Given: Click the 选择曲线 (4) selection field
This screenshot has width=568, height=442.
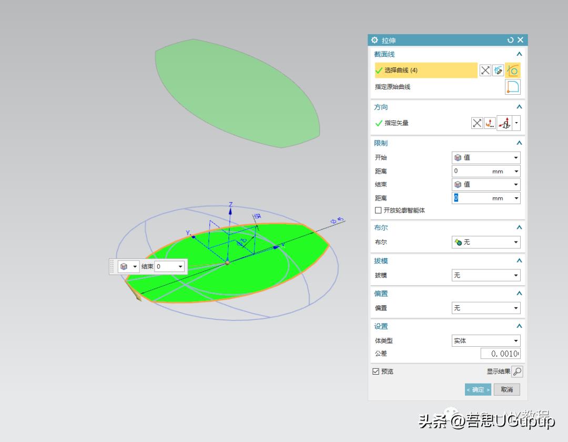Looking at the screenshot, I should 425,71.
